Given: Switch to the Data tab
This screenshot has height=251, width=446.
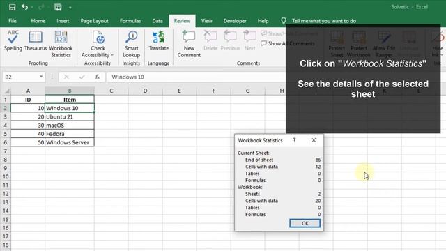Looking at the screenshot, I should click(x=157, y=21).
